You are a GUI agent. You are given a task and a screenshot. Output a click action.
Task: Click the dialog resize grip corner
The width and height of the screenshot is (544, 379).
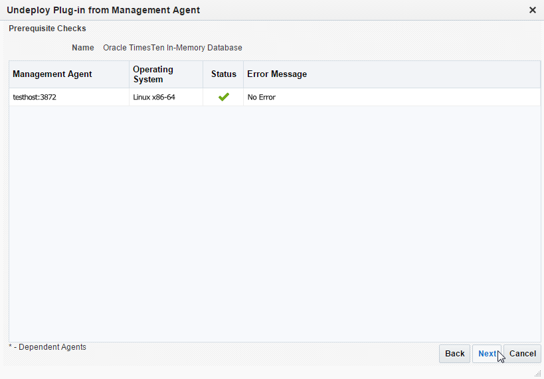(x=537, y=373)
